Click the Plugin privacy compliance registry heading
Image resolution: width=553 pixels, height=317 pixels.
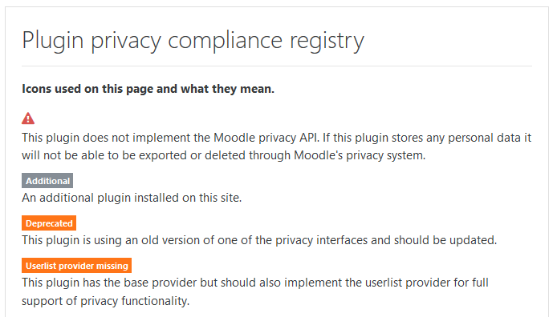tap(193, 41)
